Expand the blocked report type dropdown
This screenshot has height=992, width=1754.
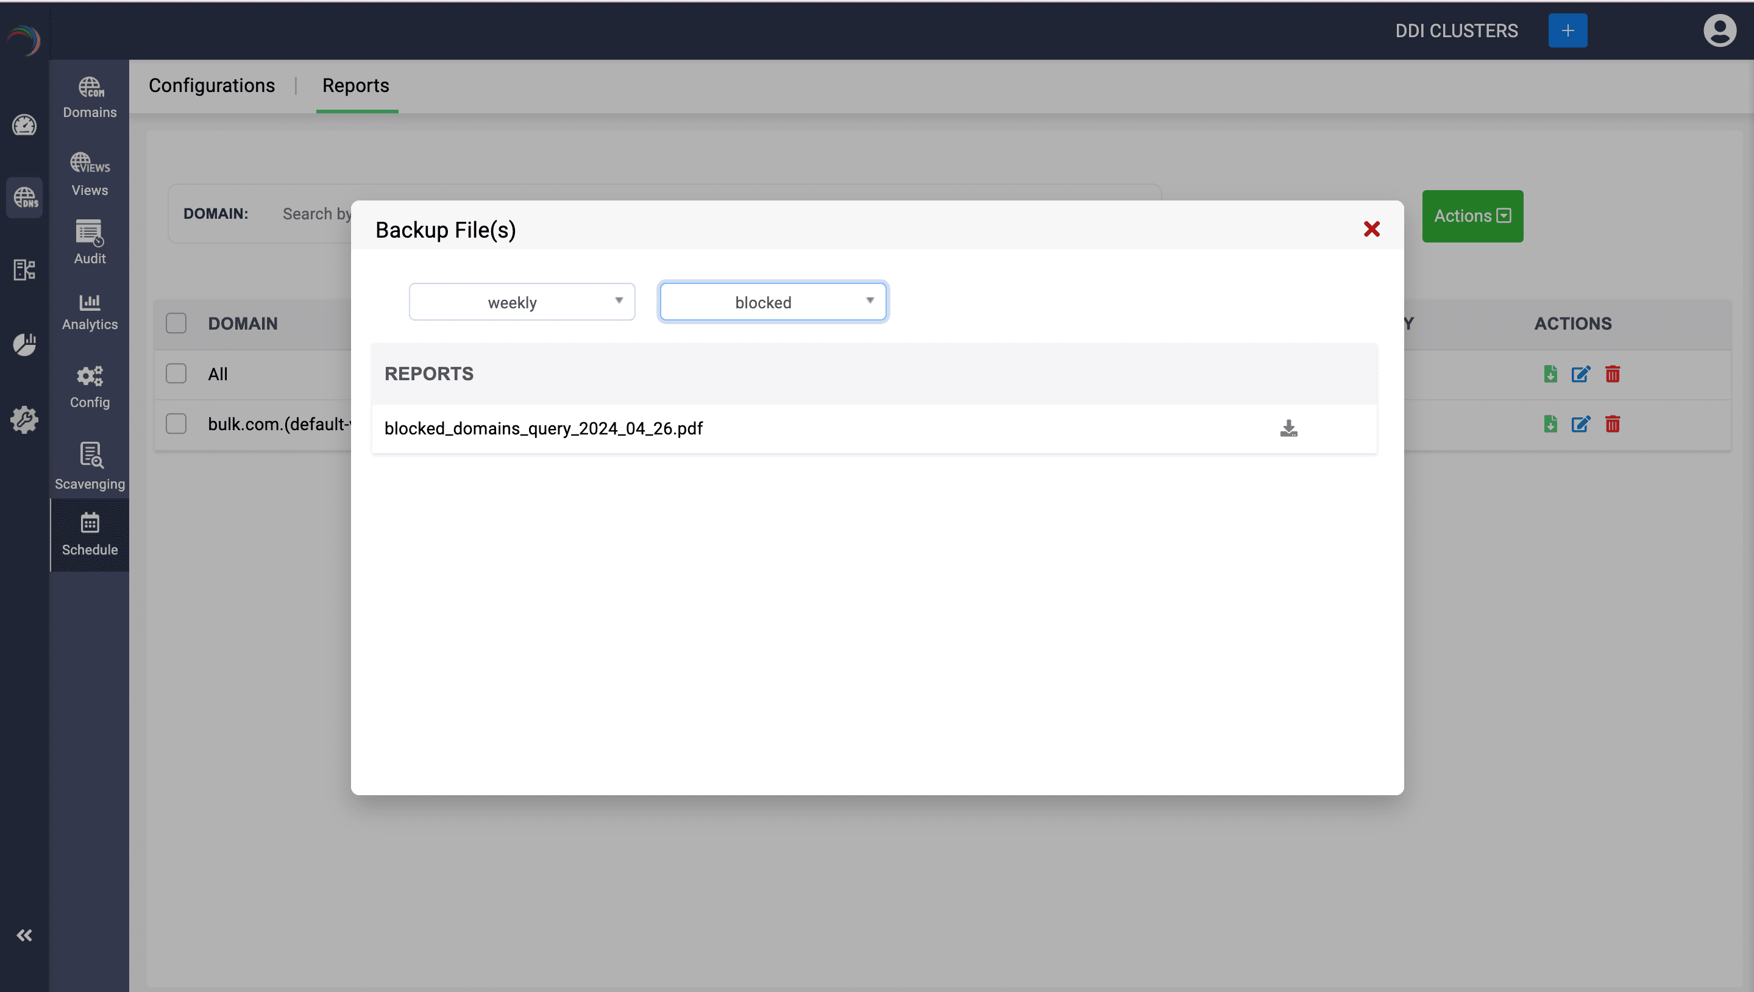click(773, 302)
